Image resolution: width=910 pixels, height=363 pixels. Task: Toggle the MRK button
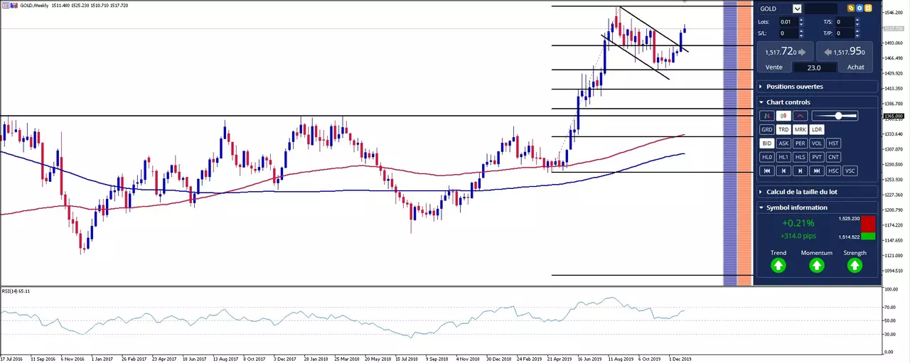point(801,129)
